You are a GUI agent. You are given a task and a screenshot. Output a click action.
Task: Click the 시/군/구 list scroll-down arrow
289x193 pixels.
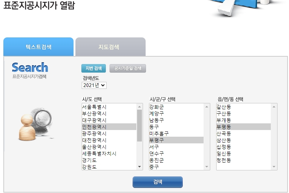point(207,167)
